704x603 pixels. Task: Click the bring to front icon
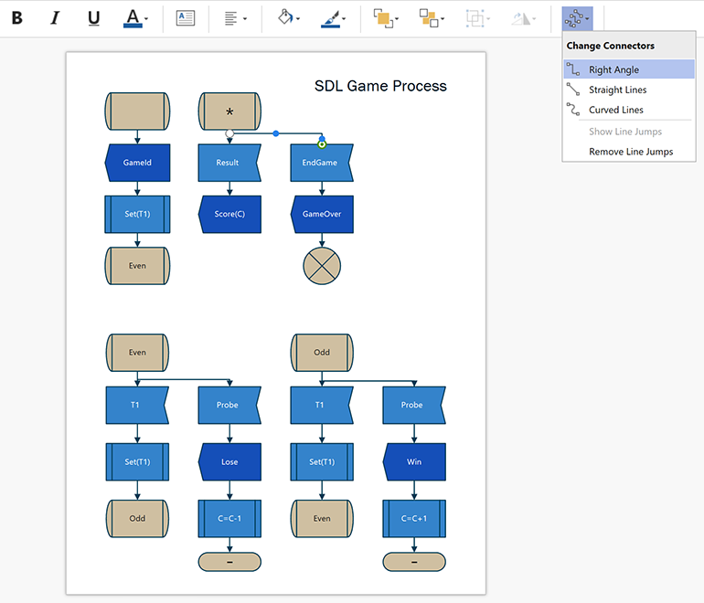tap(381, 17)
